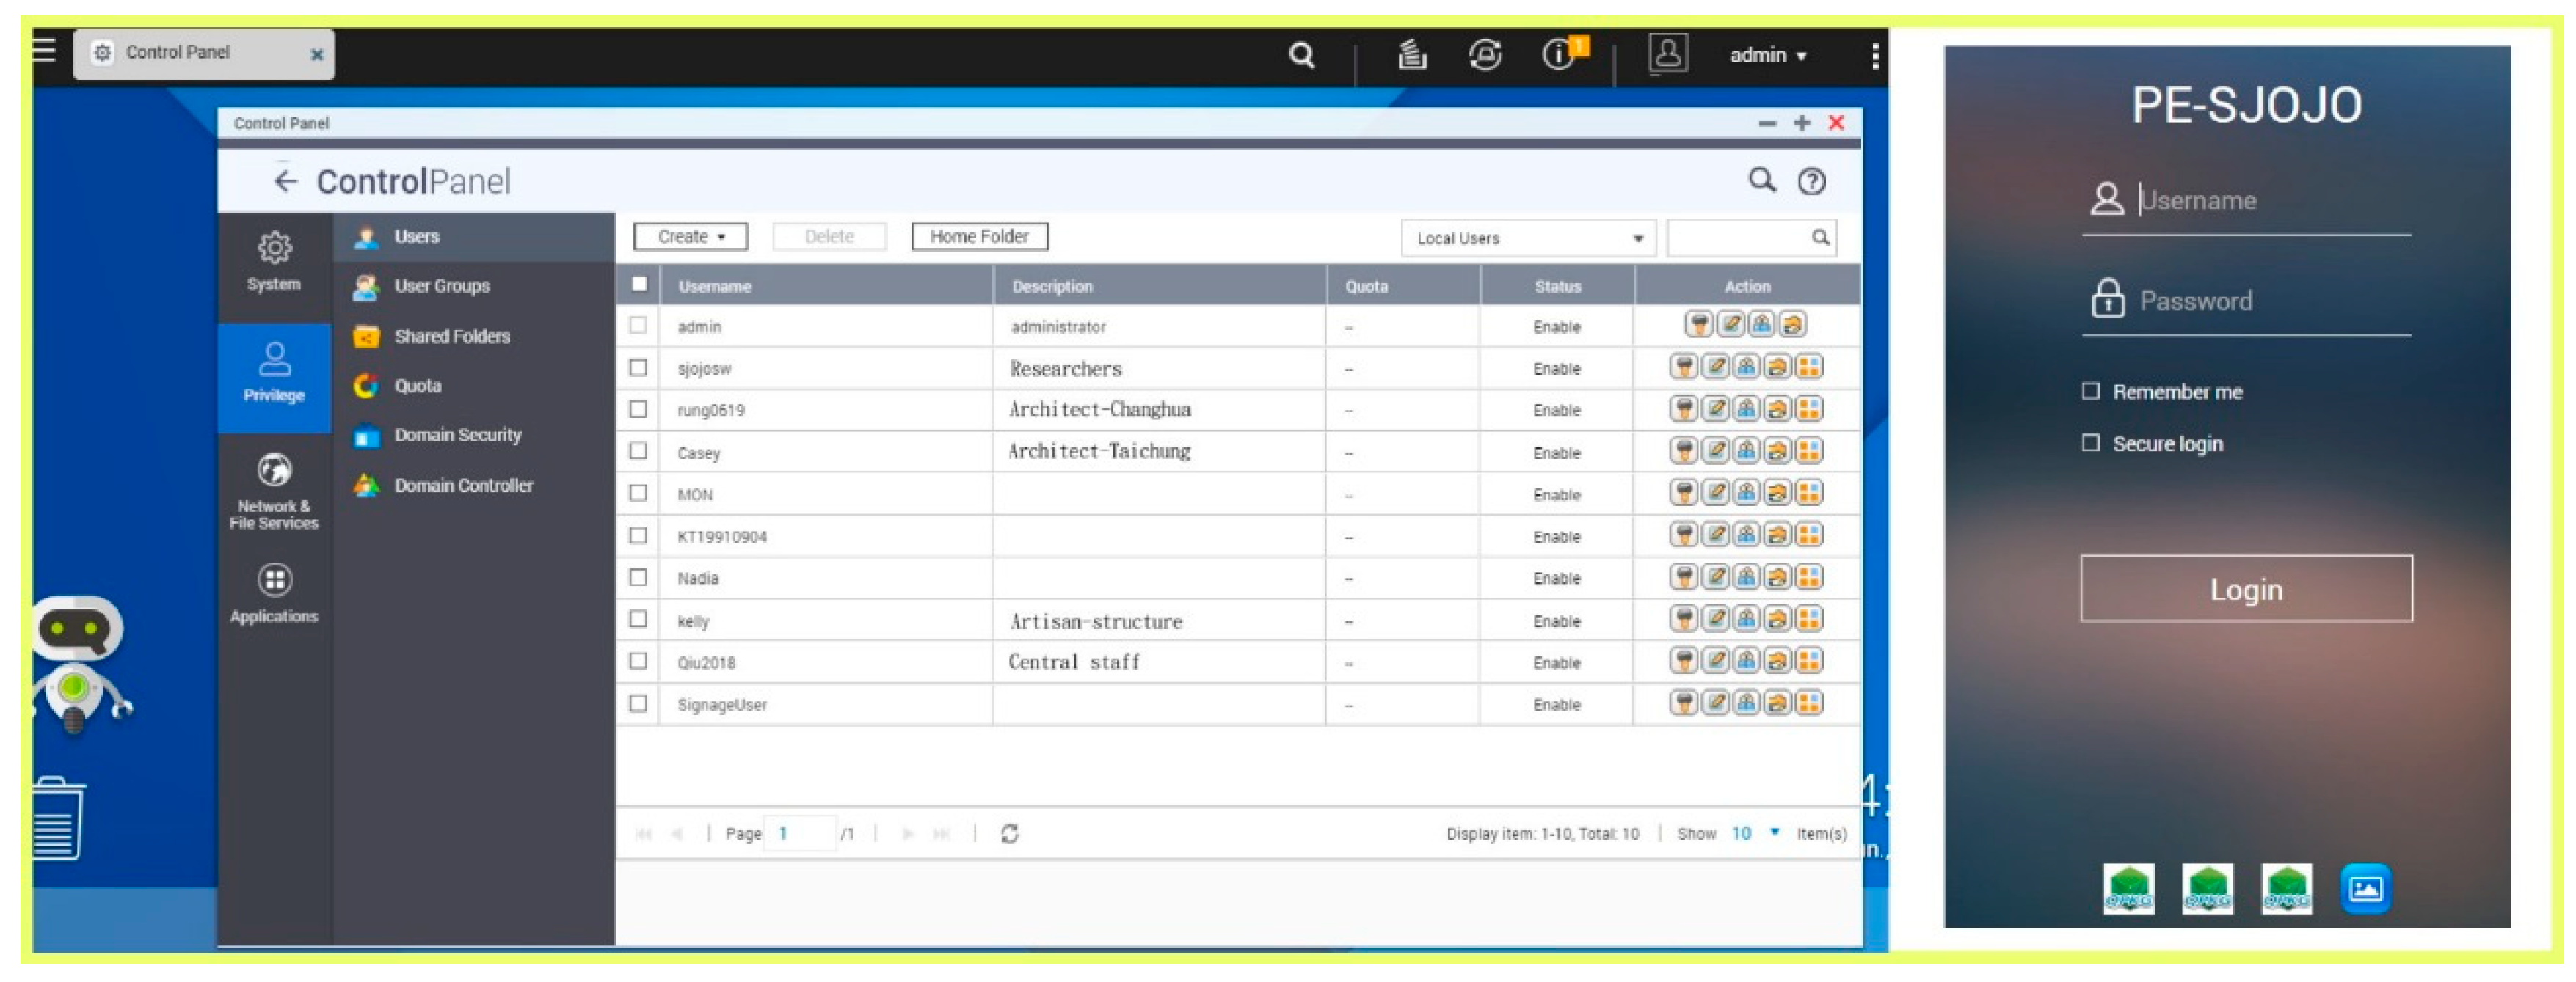The width and height of the screenshot is (2576, 982).
Task: Expand the Create dropdown button
Action: click(x=690, y=237)
